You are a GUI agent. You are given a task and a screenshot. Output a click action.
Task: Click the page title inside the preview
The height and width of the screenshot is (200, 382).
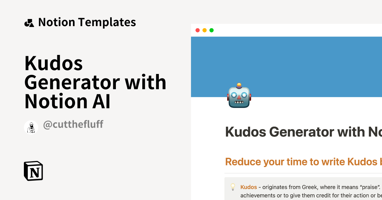click(302, 132)
